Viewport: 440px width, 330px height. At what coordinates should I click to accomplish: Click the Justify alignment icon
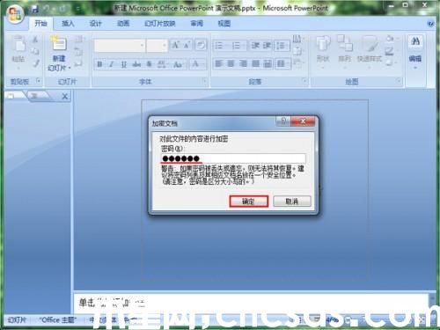tap(255, 63)
